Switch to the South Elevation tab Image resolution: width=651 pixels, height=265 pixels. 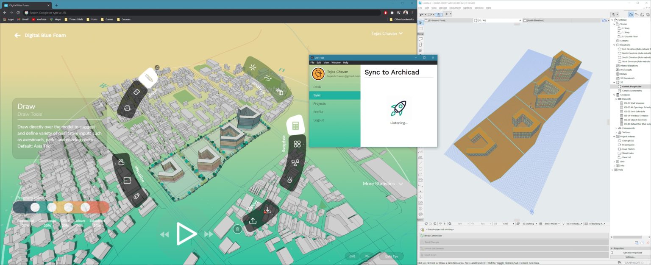pyautogui.click(x=534, y=20)
